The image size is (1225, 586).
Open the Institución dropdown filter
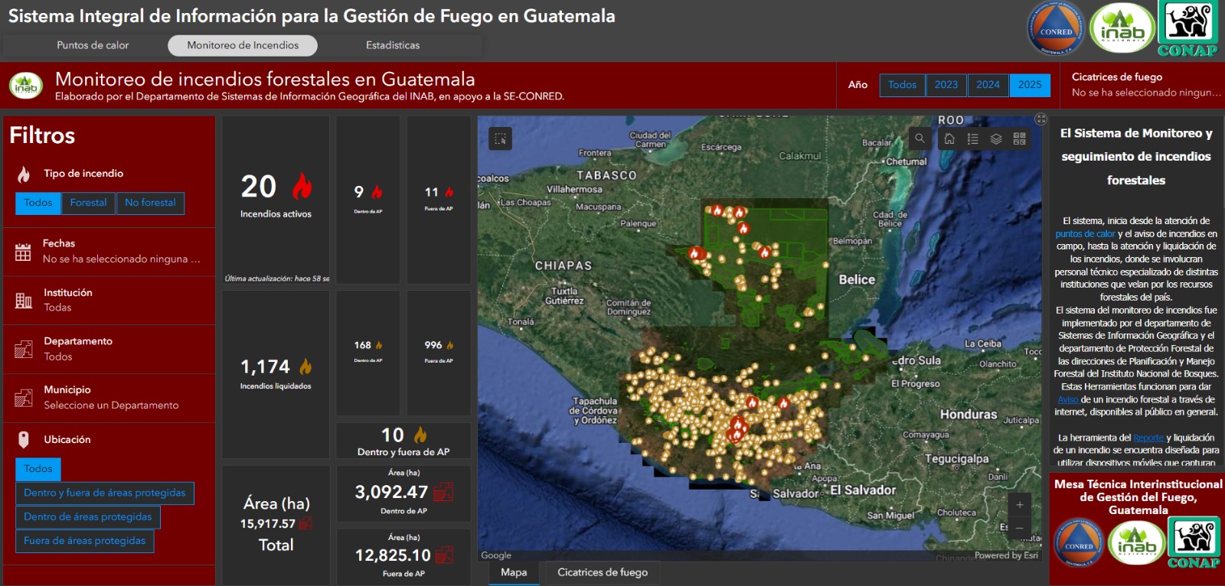click(109, 300)
